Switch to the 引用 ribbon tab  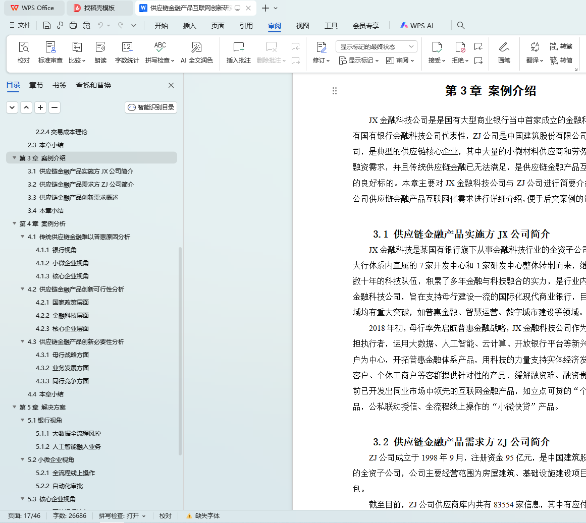[246, 25]
